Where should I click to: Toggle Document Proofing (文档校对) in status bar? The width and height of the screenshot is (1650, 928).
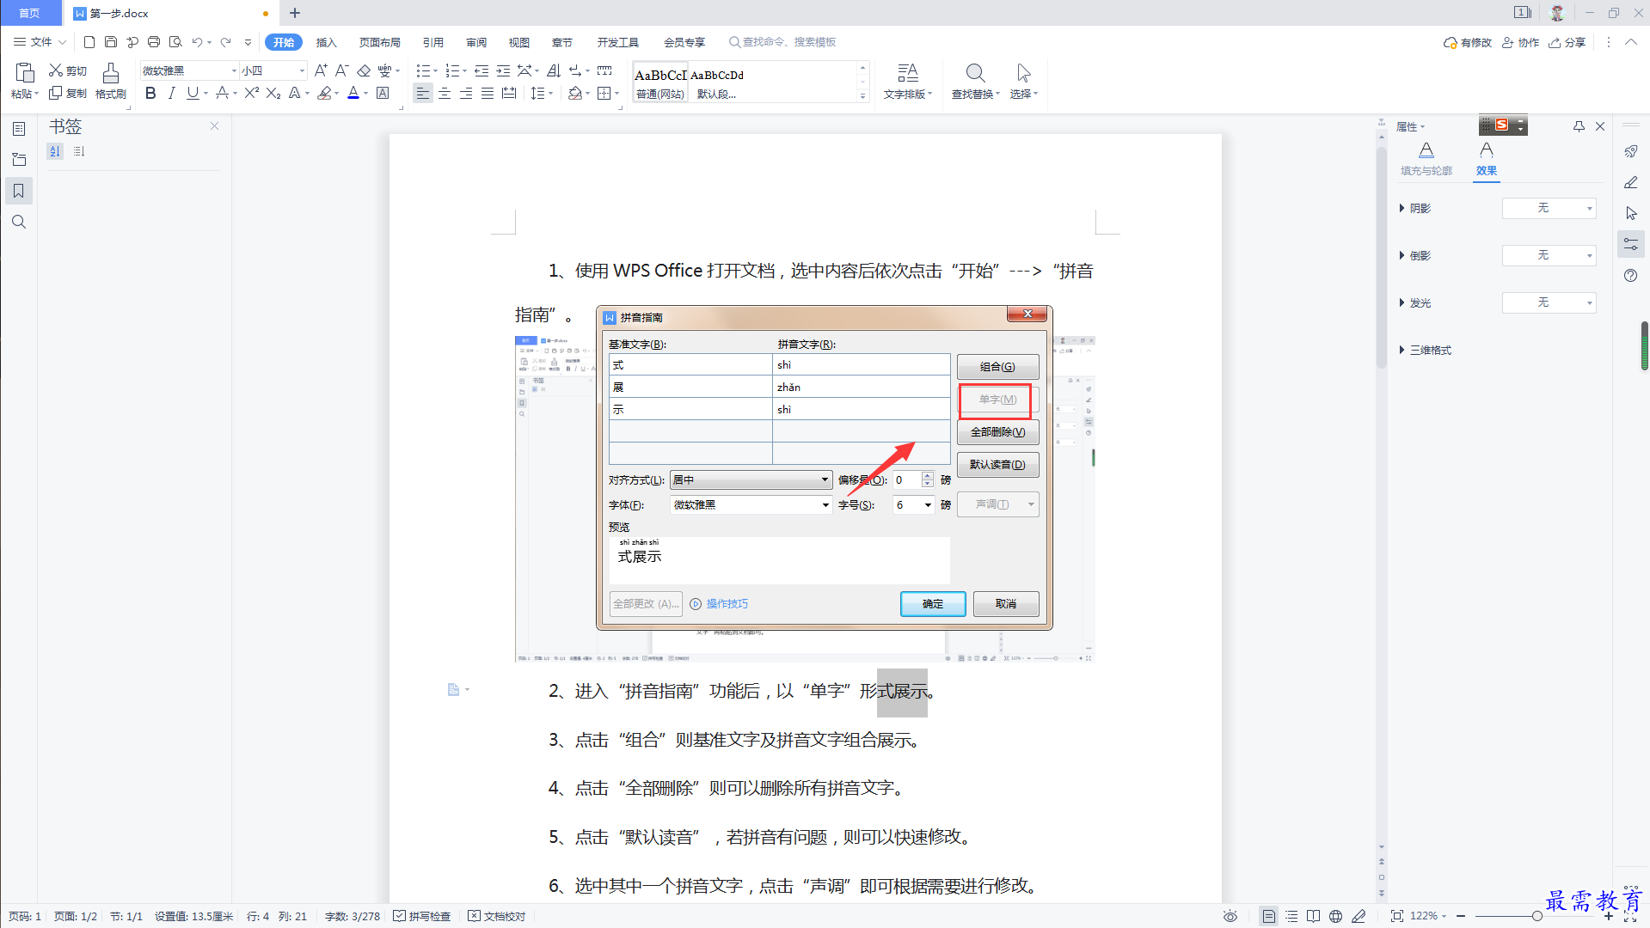[x=497, y=916]
